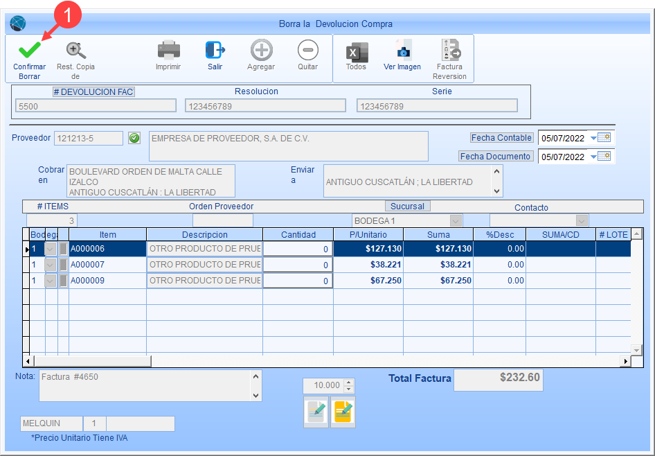Expand the Fecha Contable date dropdown arrow
655x456 pixels.
[x=593, y=138]
